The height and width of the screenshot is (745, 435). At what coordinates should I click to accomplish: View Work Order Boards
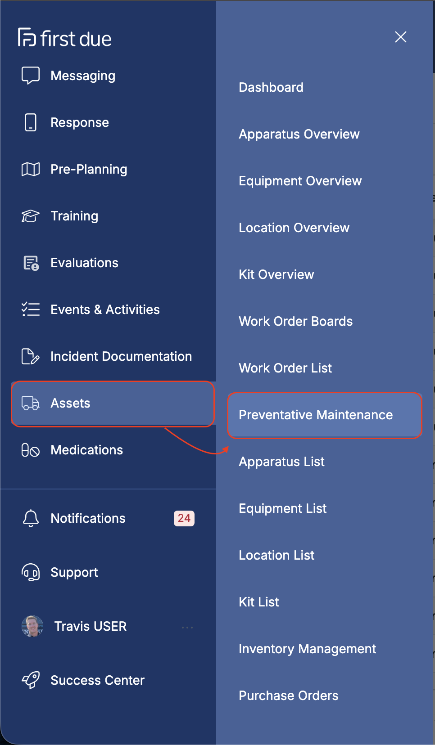pos(295,321)
